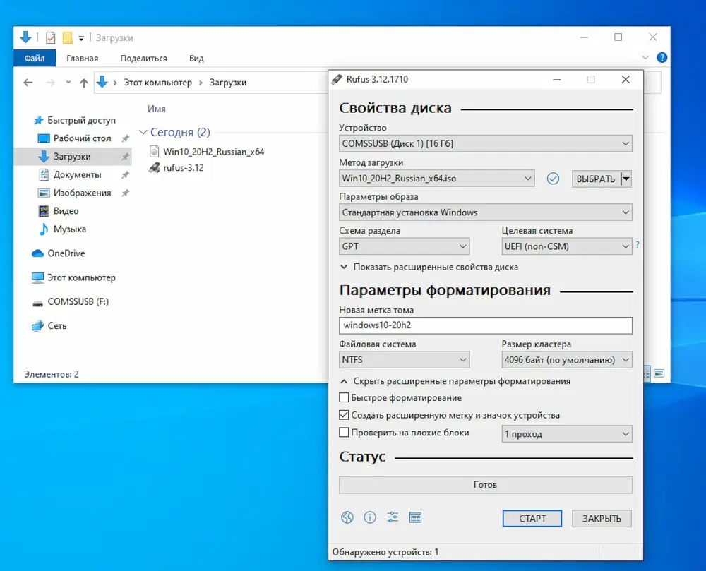Collapse Скрыть расширенные параметры форматирования
706x571 pixels.
pos(455,381)
